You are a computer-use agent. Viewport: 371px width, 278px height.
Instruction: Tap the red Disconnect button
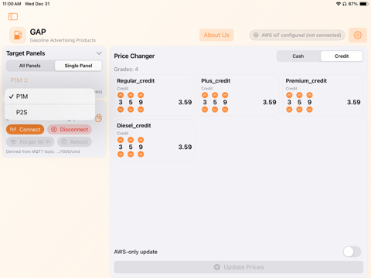coord(70,130)
